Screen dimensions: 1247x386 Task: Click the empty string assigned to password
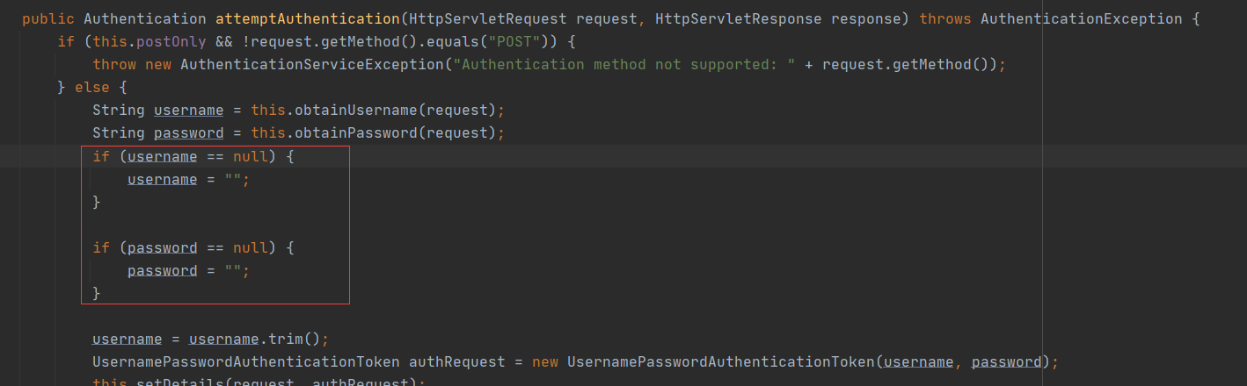(x=232, y=270)
